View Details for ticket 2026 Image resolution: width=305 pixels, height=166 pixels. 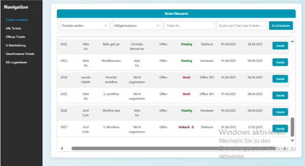tap(280, 112)
